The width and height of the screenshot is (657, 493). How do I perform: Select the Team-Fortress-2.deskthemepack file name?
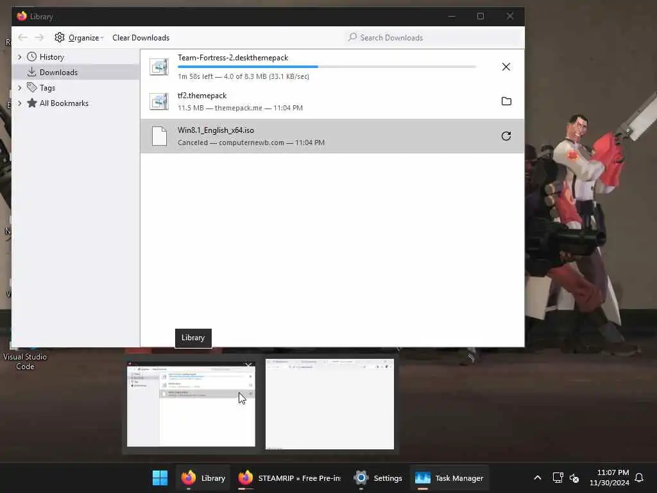coord(232,58)
